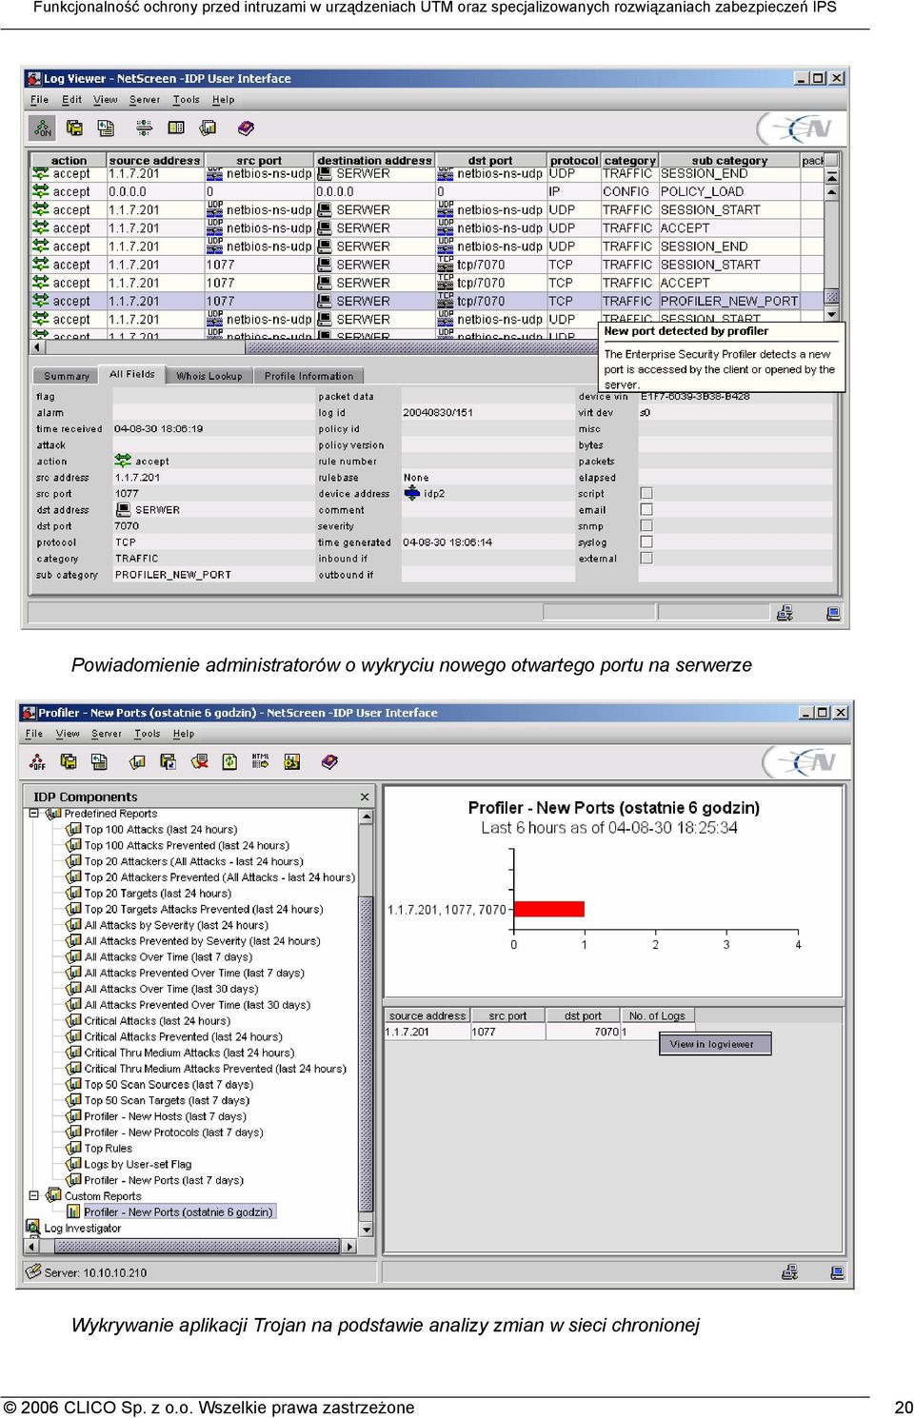914x1418 pixels.
Task: Click the delete report icon in Profiler toolbar
Action: 199,761
